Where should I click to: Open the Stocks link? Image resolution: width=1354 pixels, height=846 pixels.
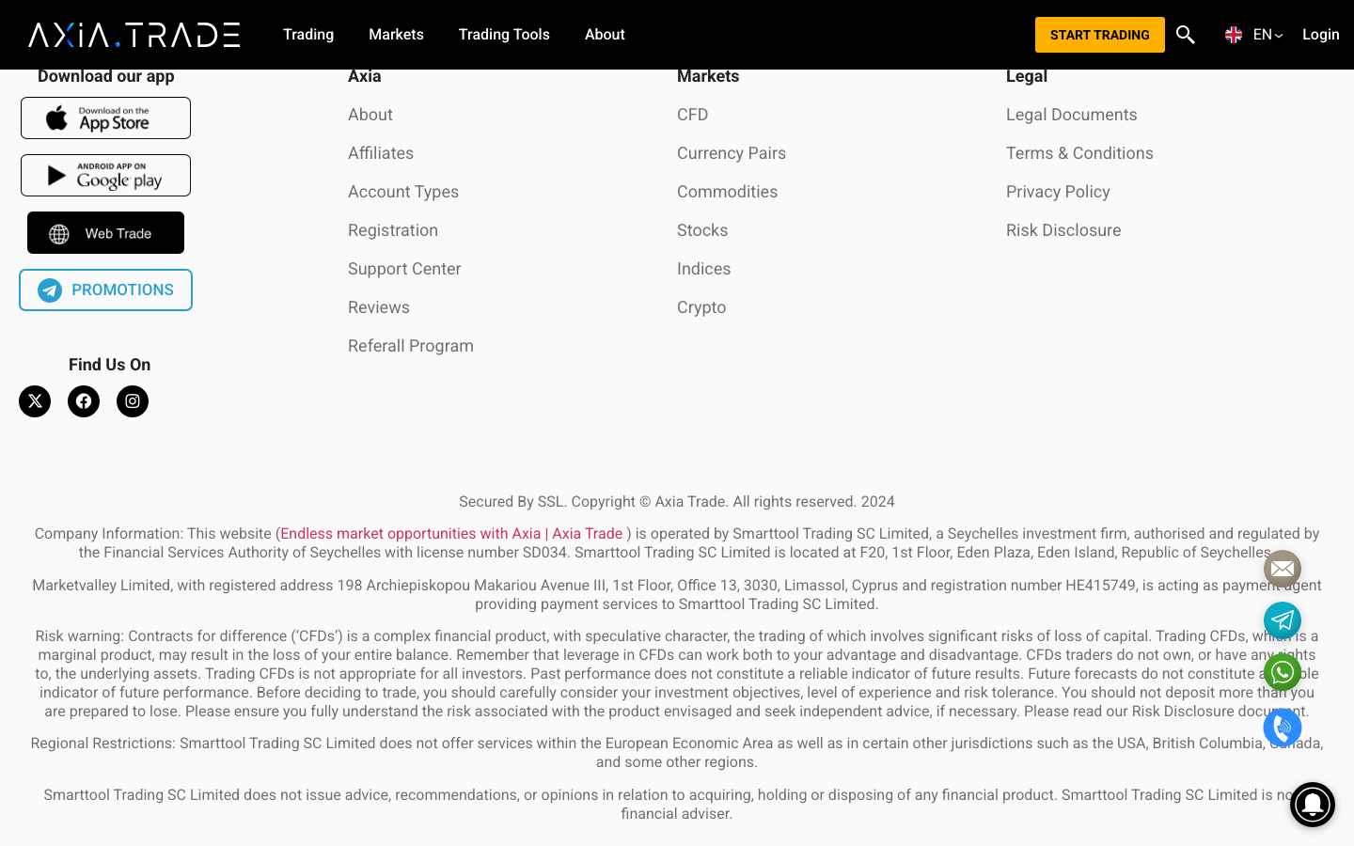pyautogui.click(x=702, y=230)
